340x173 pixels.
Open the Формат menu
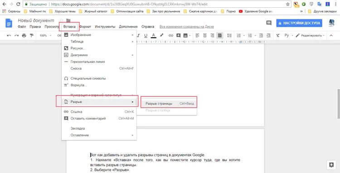coord(85,27)
